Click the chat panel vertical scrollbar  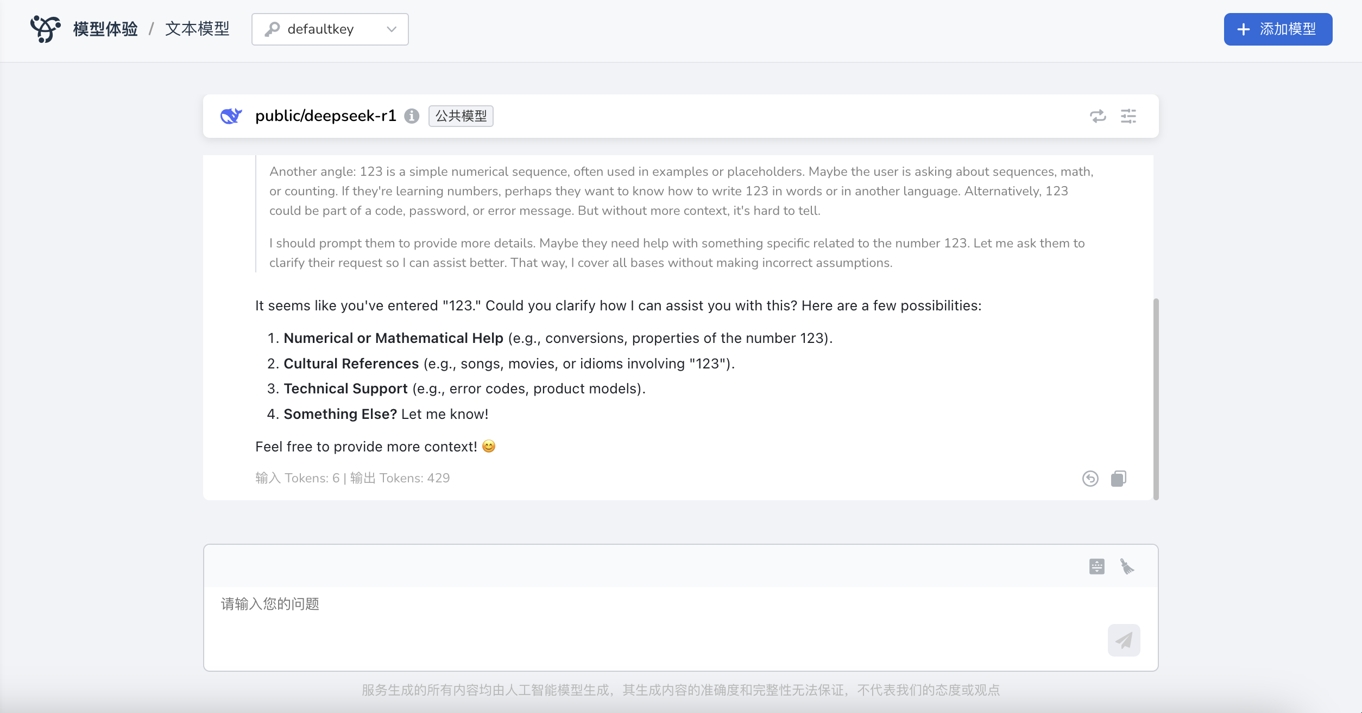1156,398
